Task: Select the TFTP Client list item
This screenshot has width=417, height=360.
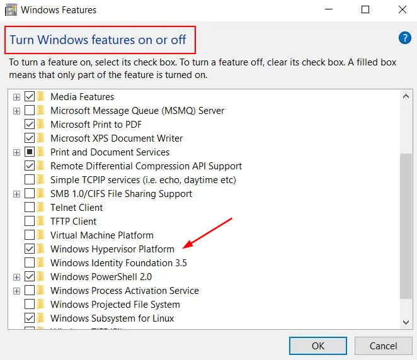Action: (73, 222)
